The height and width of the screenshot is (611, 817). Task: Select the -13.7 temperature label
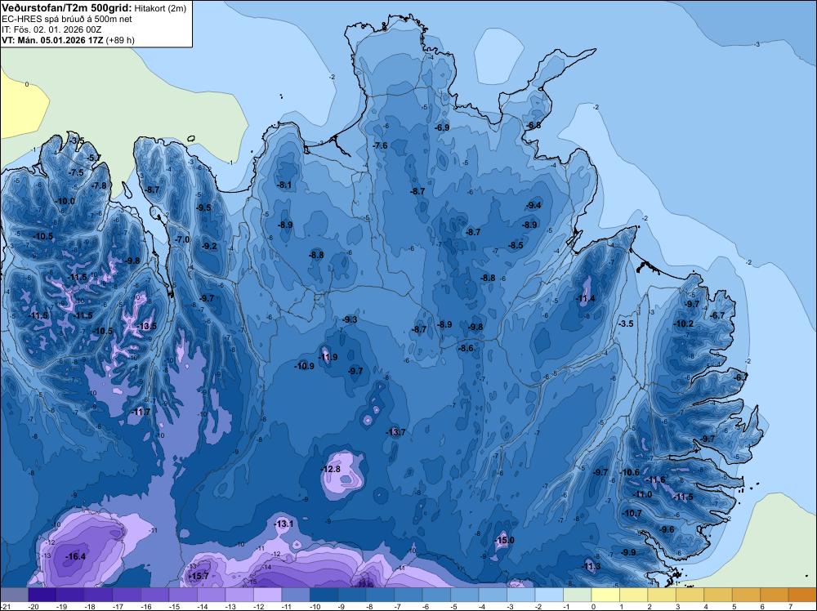[x=395, y=432]
